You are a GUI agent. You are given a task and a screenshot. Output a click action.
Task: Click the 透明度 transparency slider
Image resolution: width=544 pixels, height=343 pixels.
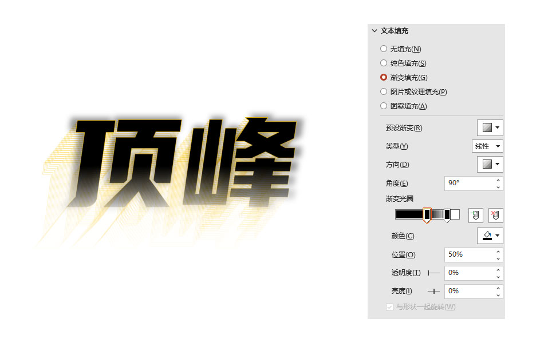[x=433, y=273]
